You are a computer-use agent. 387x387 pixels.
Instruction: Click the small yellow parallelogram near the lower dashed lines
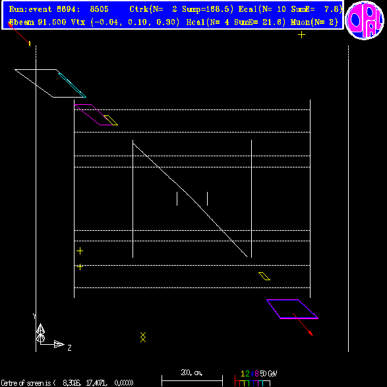pyautogui.click(x=264, y=276)
